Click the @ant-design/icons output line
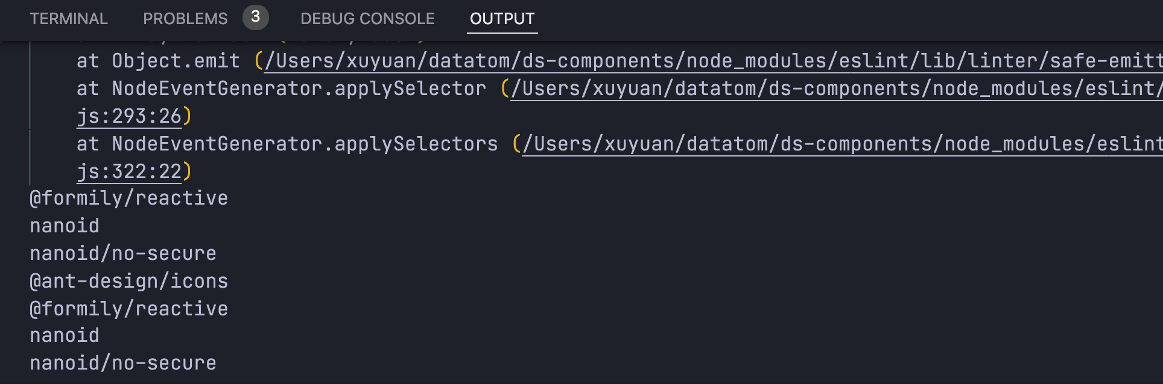Screen dimensions: 1163x384 click(129, 281)
